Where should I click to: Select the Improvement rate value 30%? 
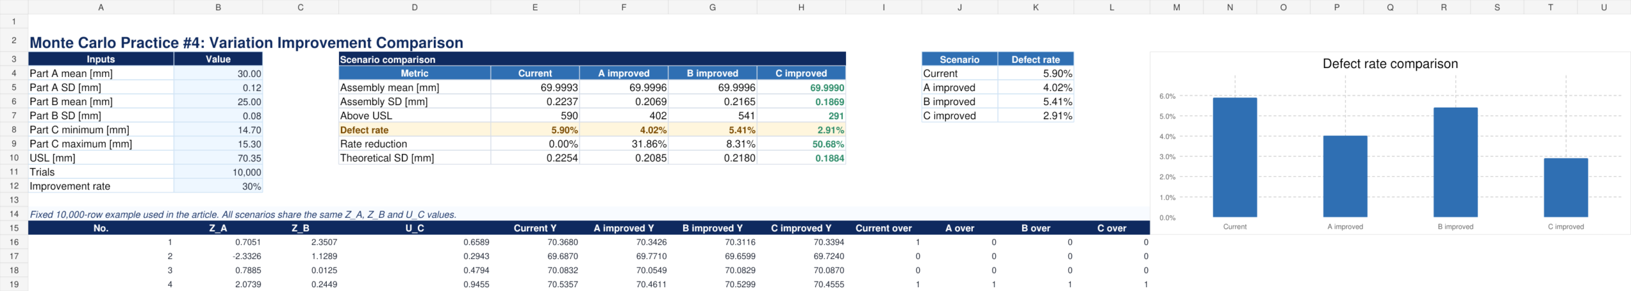[x=218, y=186]
